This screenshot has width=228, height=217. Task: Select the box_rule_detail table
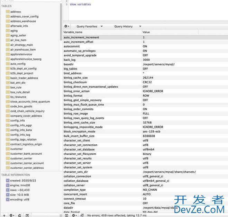[20, 92]
